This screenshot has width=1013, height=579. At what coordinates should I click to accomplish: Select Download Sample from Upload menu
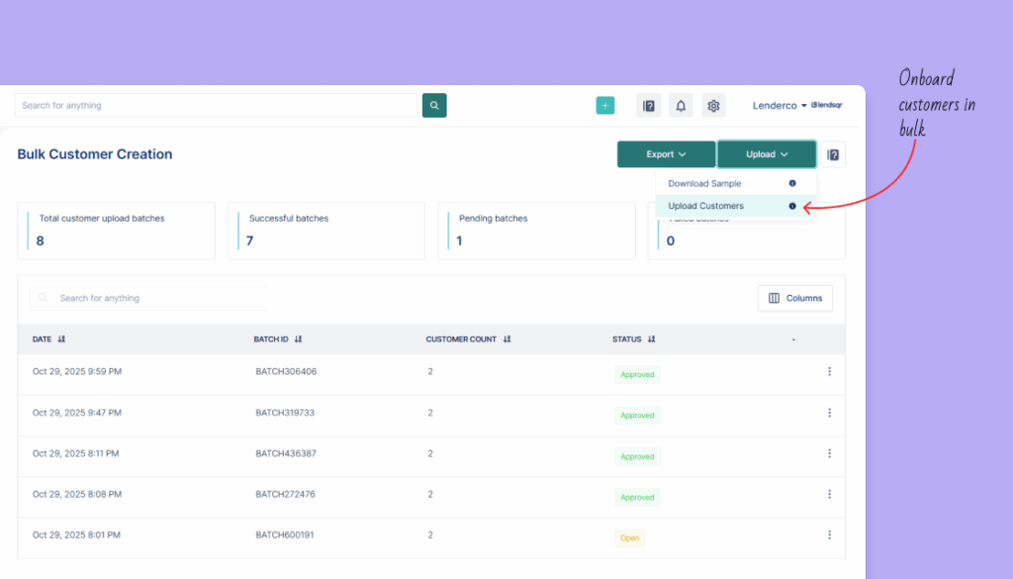[x=704, y=183]
